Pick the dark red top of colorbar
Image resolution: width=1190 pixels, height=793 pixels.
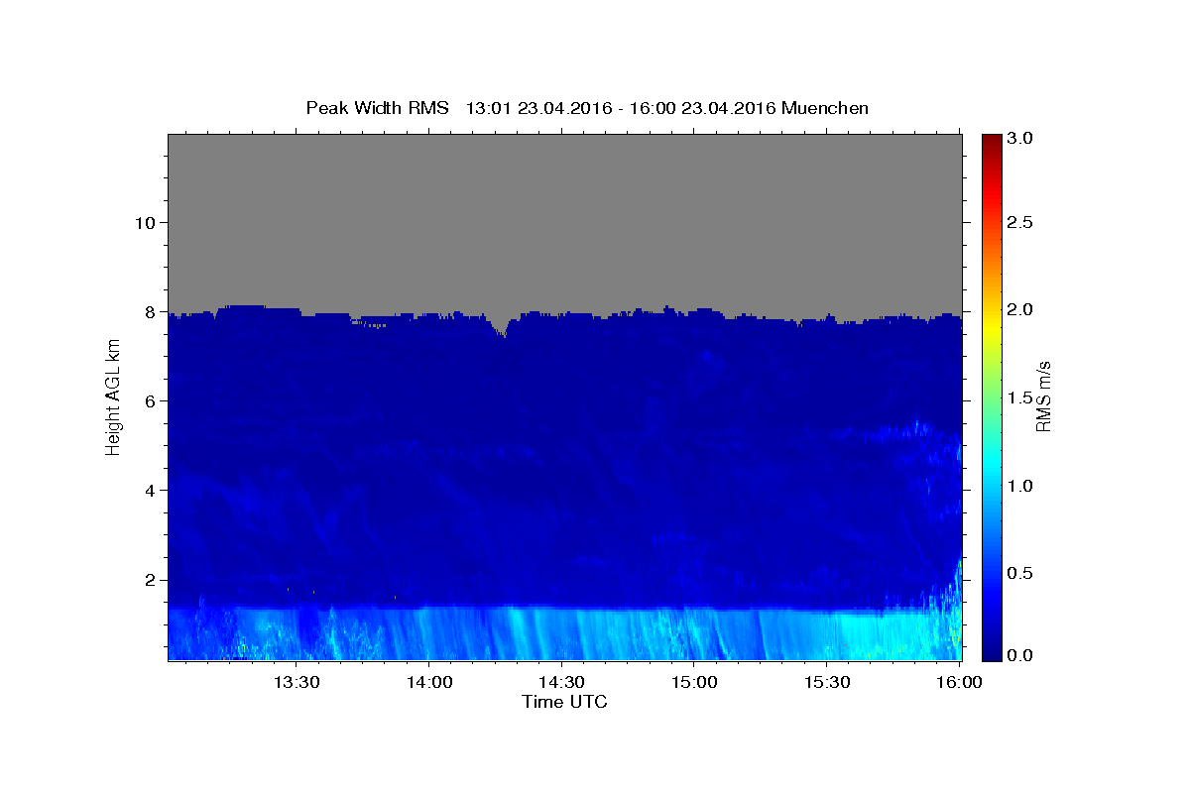991,139
